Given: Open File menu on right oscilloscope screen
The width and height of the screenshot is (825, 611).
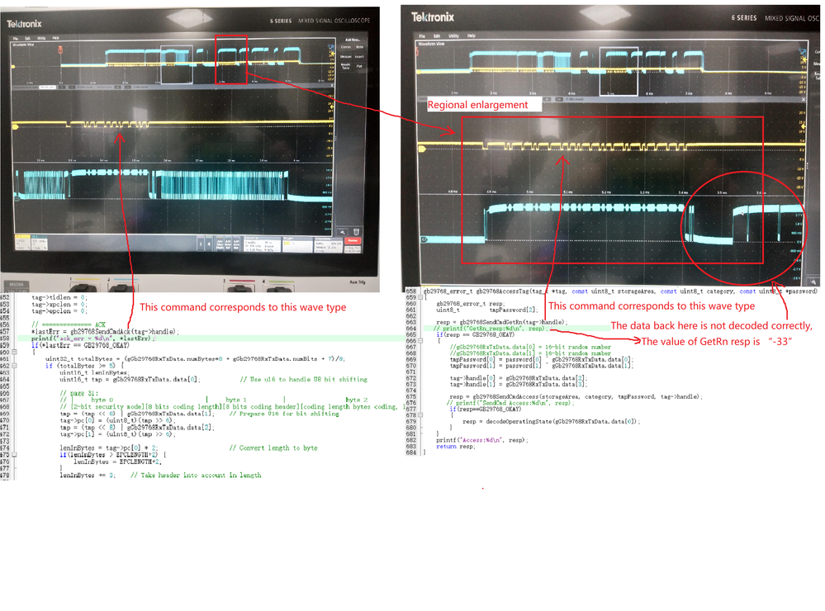Looking at the screenshot, I should pyautogui.click(x=422, y=36).
